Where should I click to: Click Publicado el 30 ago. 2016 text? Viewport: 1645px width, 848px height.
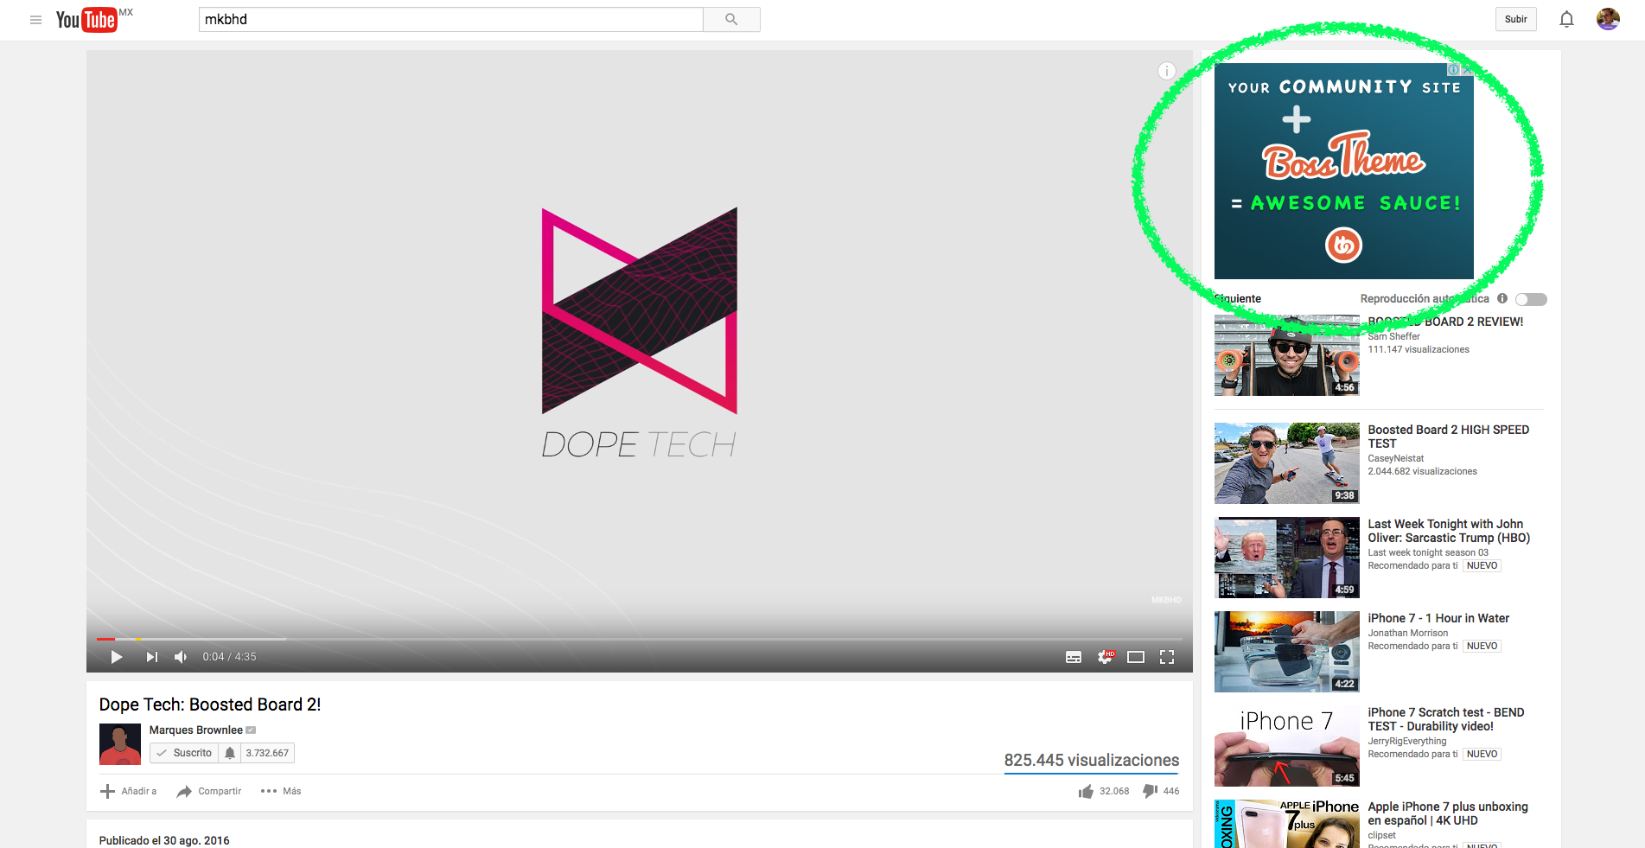coord(164,841)
